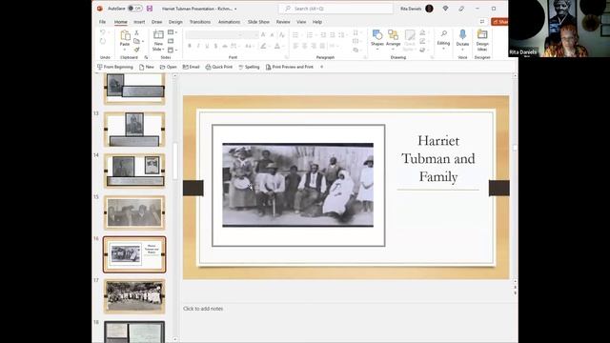
Task: Click the Reset slide icon
Action: (x=171, y=41)
